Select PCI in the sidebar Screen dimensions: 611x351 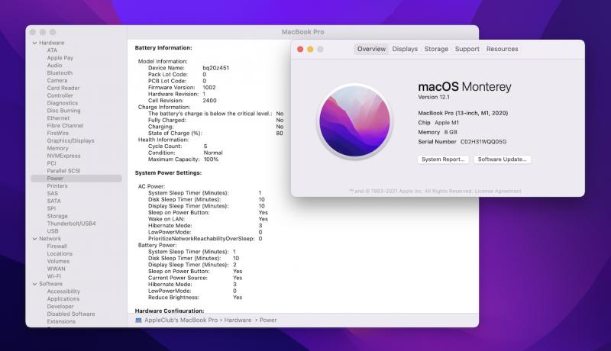click(51, 163)
